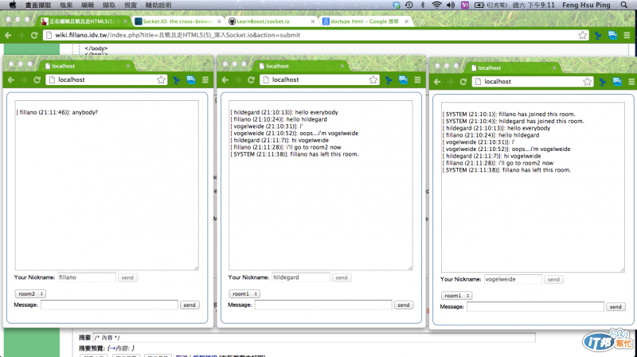Open the Wi-Fi status menu
This screenshot has height=357, width=637.
(436, 5)
